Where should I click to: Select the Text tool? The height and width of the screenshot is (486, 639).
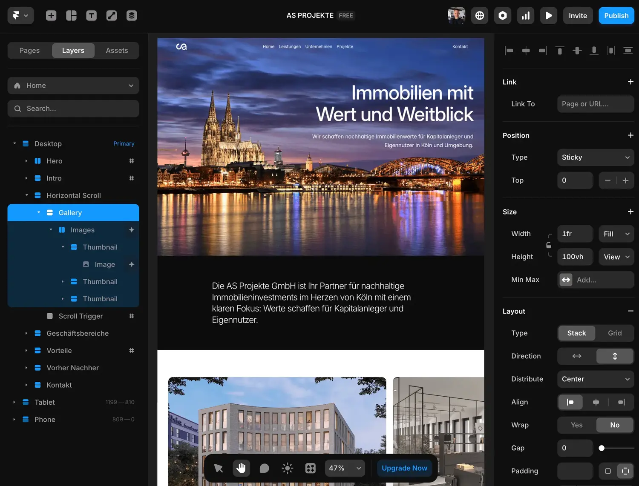point(91,15)
